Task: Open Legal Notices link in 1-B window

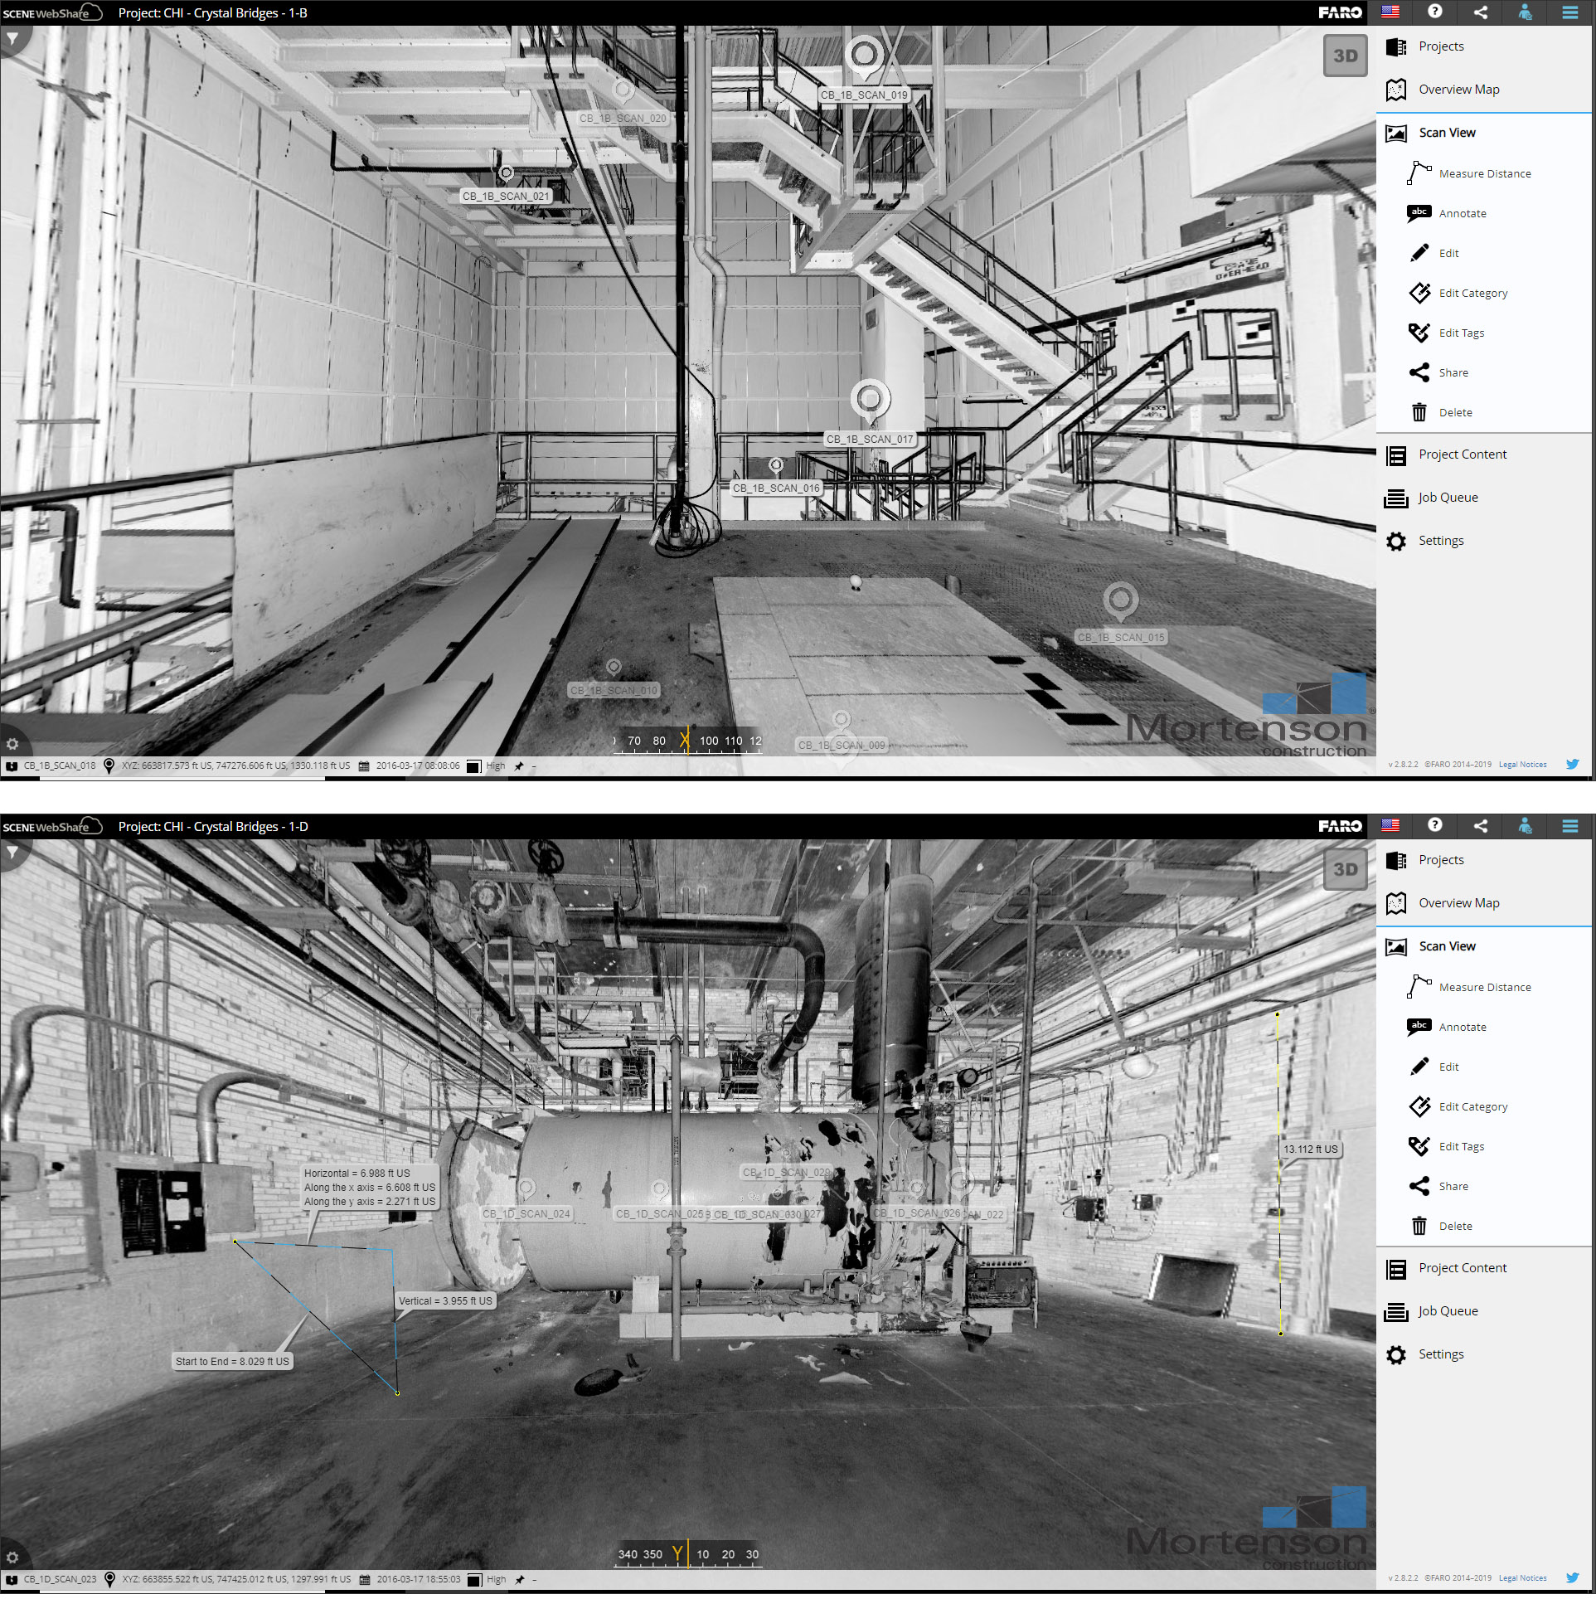Action: click(1522, 765)
